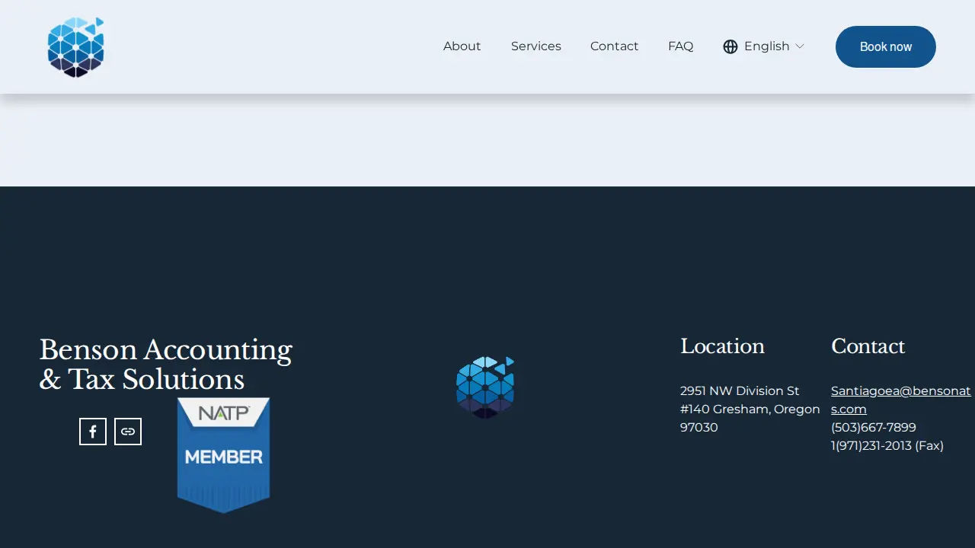This screenshot has height=548, width=975.
Task: Click the NATP Member badge
Action: (223, 455)
